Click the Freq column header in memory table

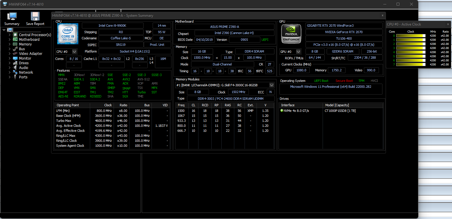point(181,105)
